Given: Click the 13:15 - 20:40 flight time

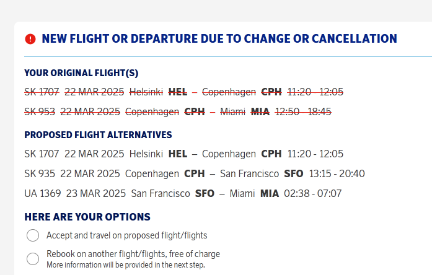Looking at the screenshot, I should pyautogui.click(x=337, y=173).
